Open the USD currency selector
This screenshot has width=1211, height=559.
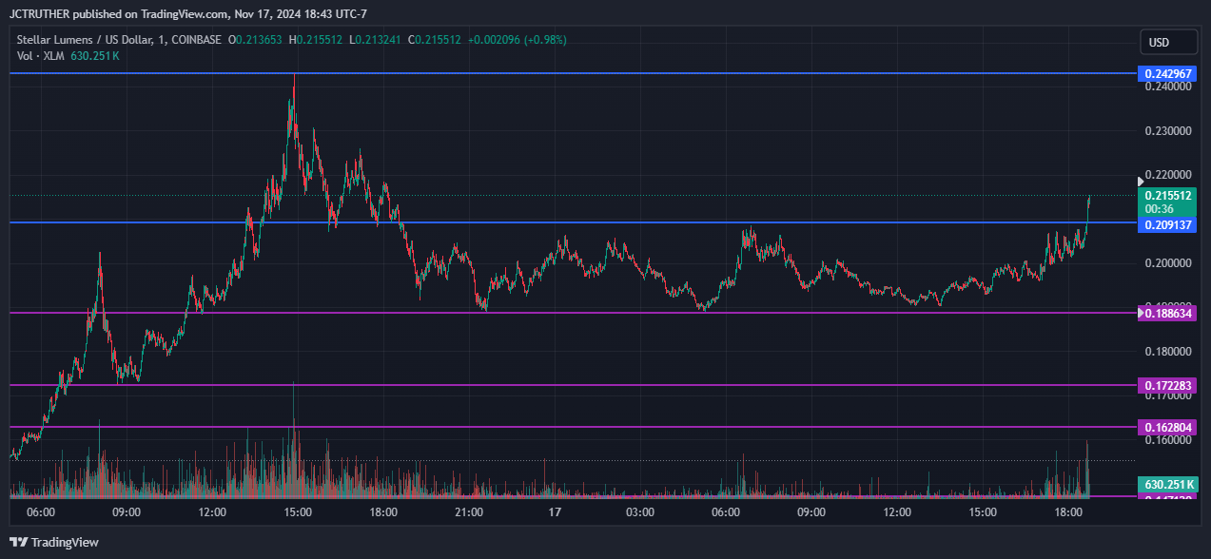click(x=1168, y=43)
